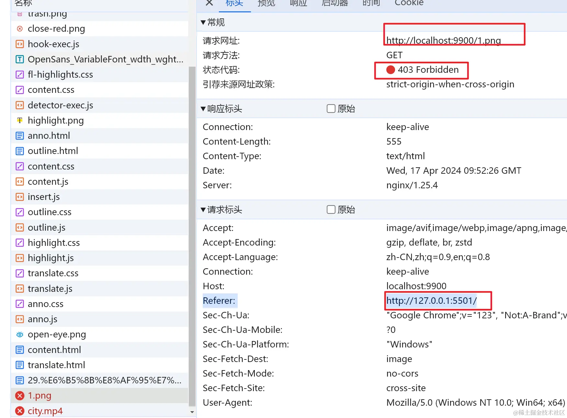The height and width of the screenshot is (418, 567).
Task: Click the red error icon for city.mp4
Action: [20, 411]
